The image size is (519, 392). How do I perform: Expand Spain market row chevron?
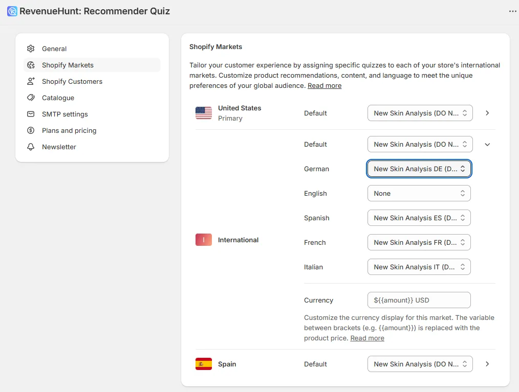point(487,364)
